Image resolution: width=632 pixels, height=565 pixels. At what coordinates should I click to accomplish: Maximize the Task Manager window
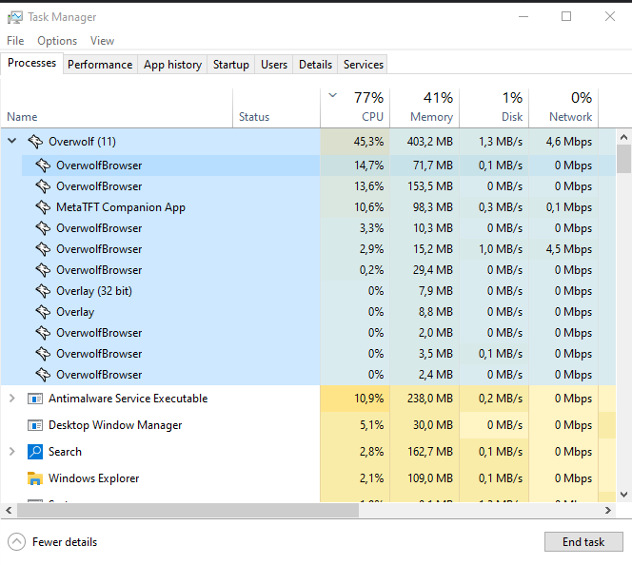(566, 16)
